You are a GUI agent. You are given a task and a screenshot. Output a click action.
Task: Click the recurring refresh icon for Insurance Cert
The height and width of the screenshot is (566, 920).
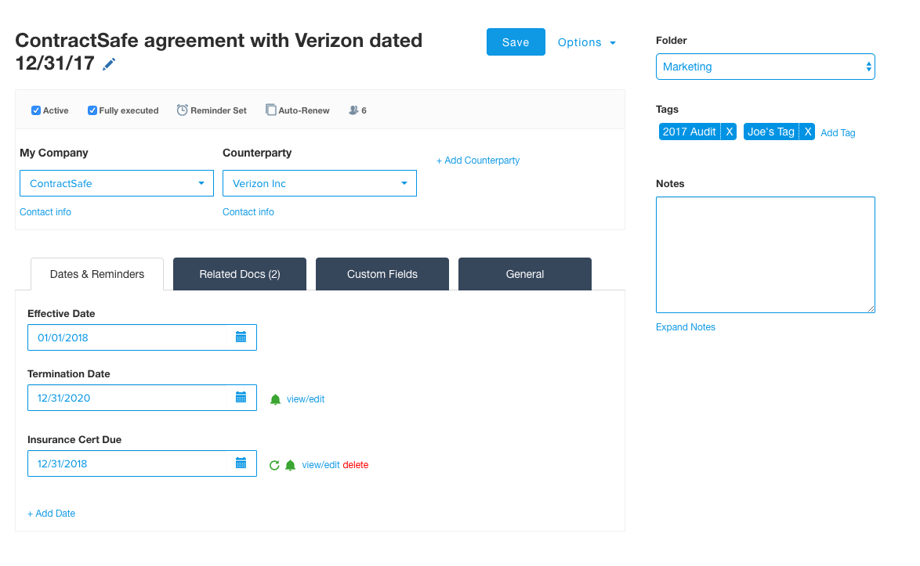click(274, 465)
